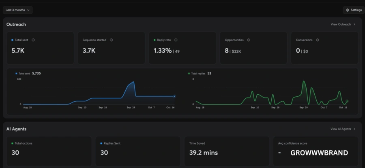Click the chevron next to View AI Agents
Image resolution: width=365 pixels, height=168 pixels.
click(x=354, y=129)
